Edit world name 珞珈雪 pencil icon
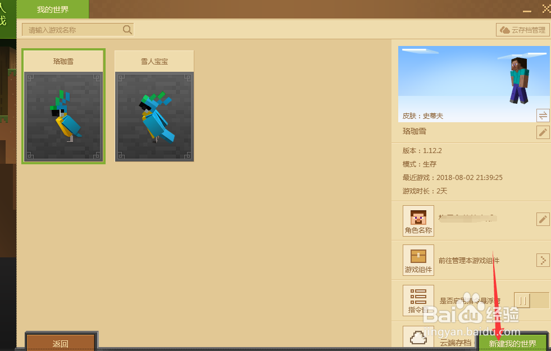Image resolution: width=551 pixels, height=351 pixels. point(543,132)
